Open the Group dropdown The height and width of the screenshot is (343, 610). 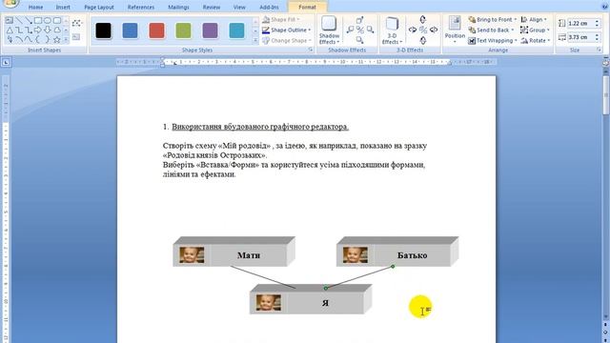tap(535, 30)
